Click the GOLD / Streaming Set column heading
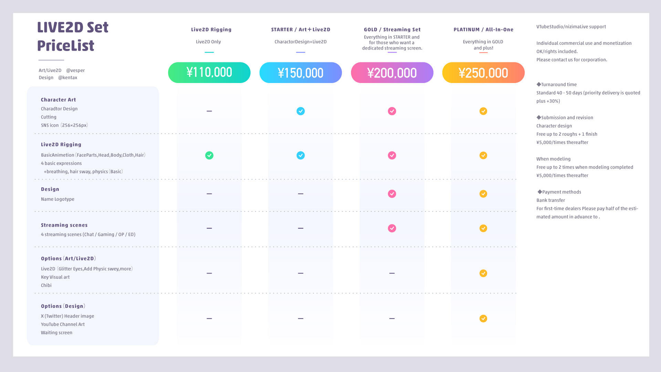661x372 pixels. click(x=392, y=30)
